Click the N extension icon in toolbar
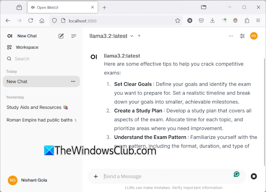Screen dimensions: 266x192 [190, 20]
